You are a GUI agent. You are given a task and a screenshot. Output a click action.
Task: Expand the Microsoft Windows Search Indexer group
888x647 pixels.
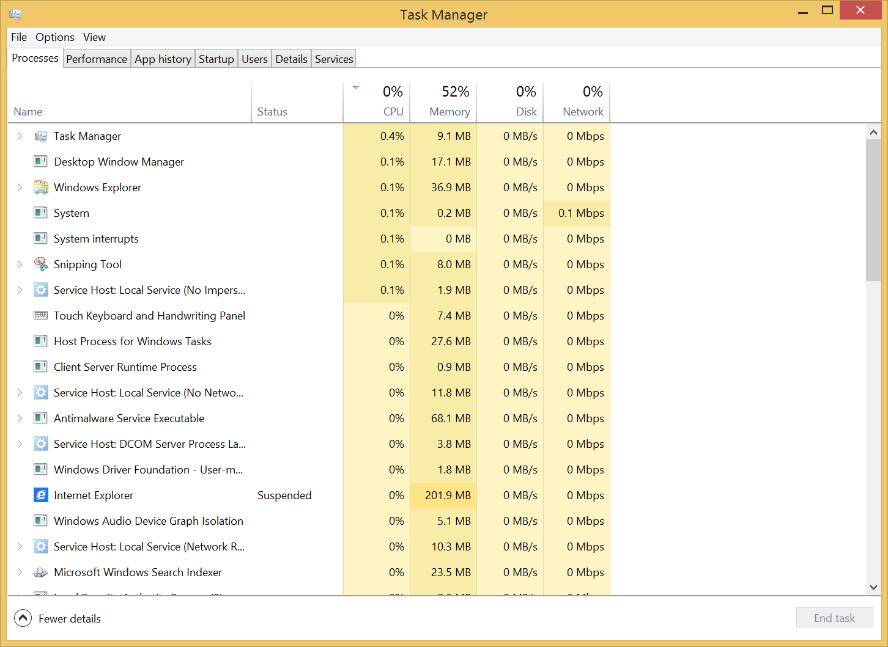[20, 572]
